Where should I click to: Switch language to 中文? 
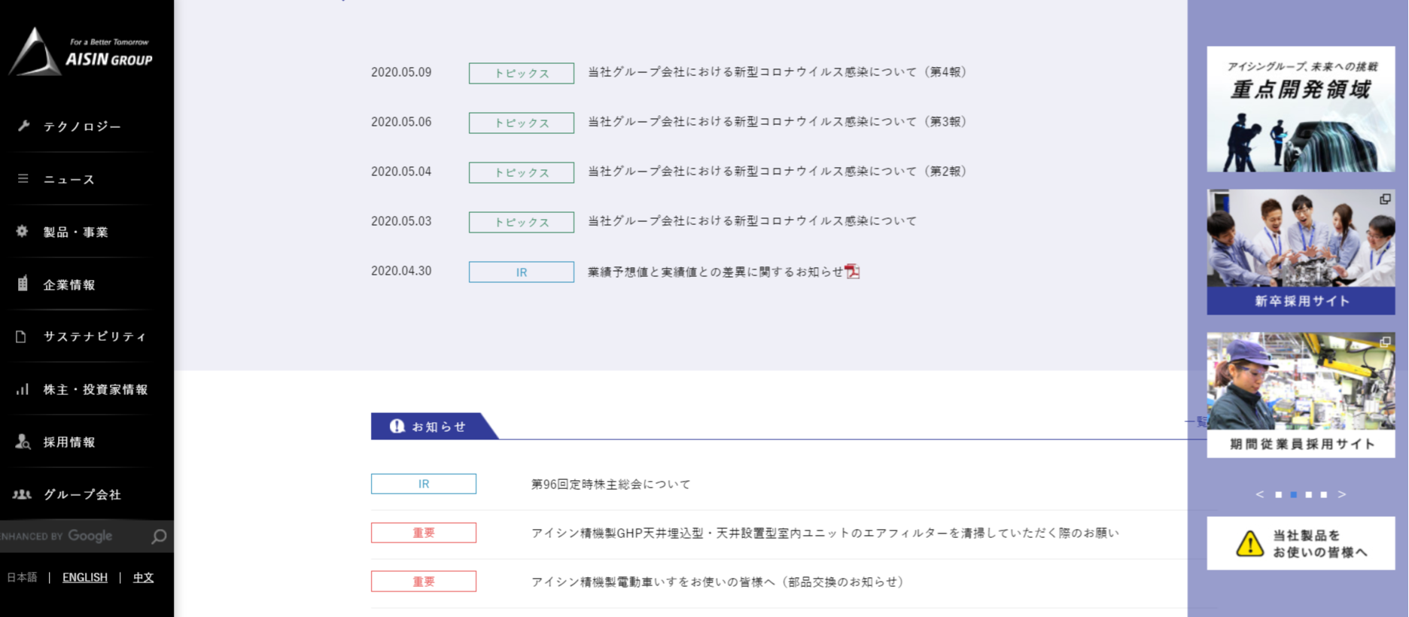(143, 577)
